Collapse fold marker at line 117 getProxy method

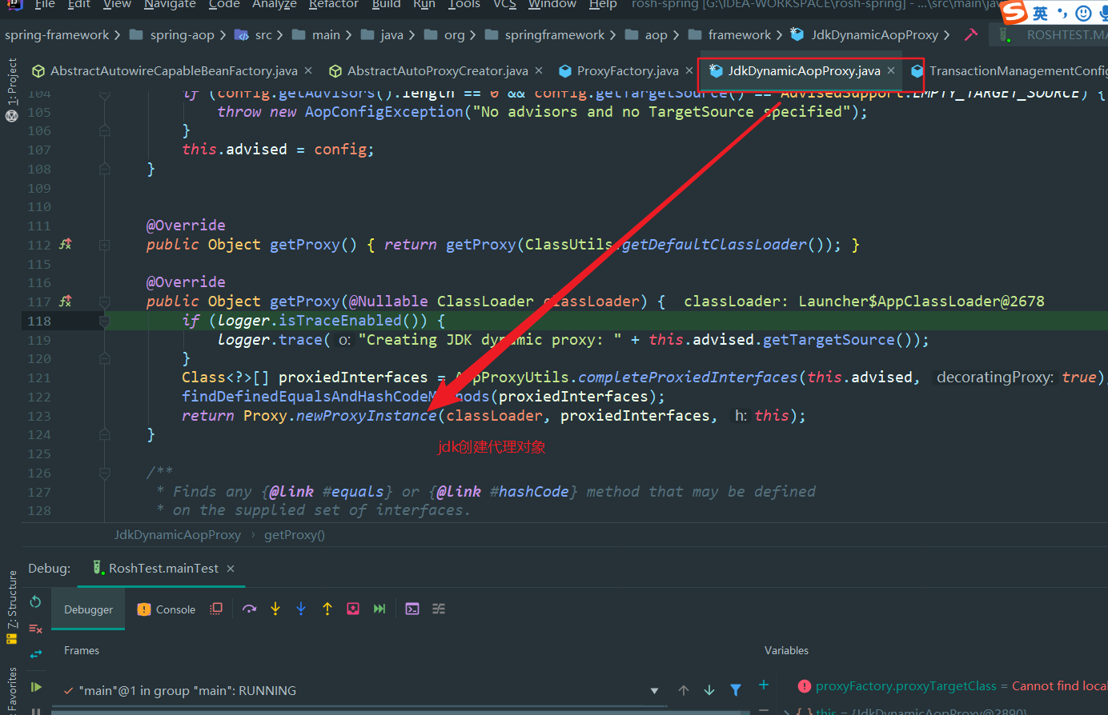104,302
